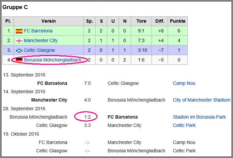The image size is (233, 158).
Task: Open the Borussia Mönchengladbach link in the table
Action: [53, 60]
